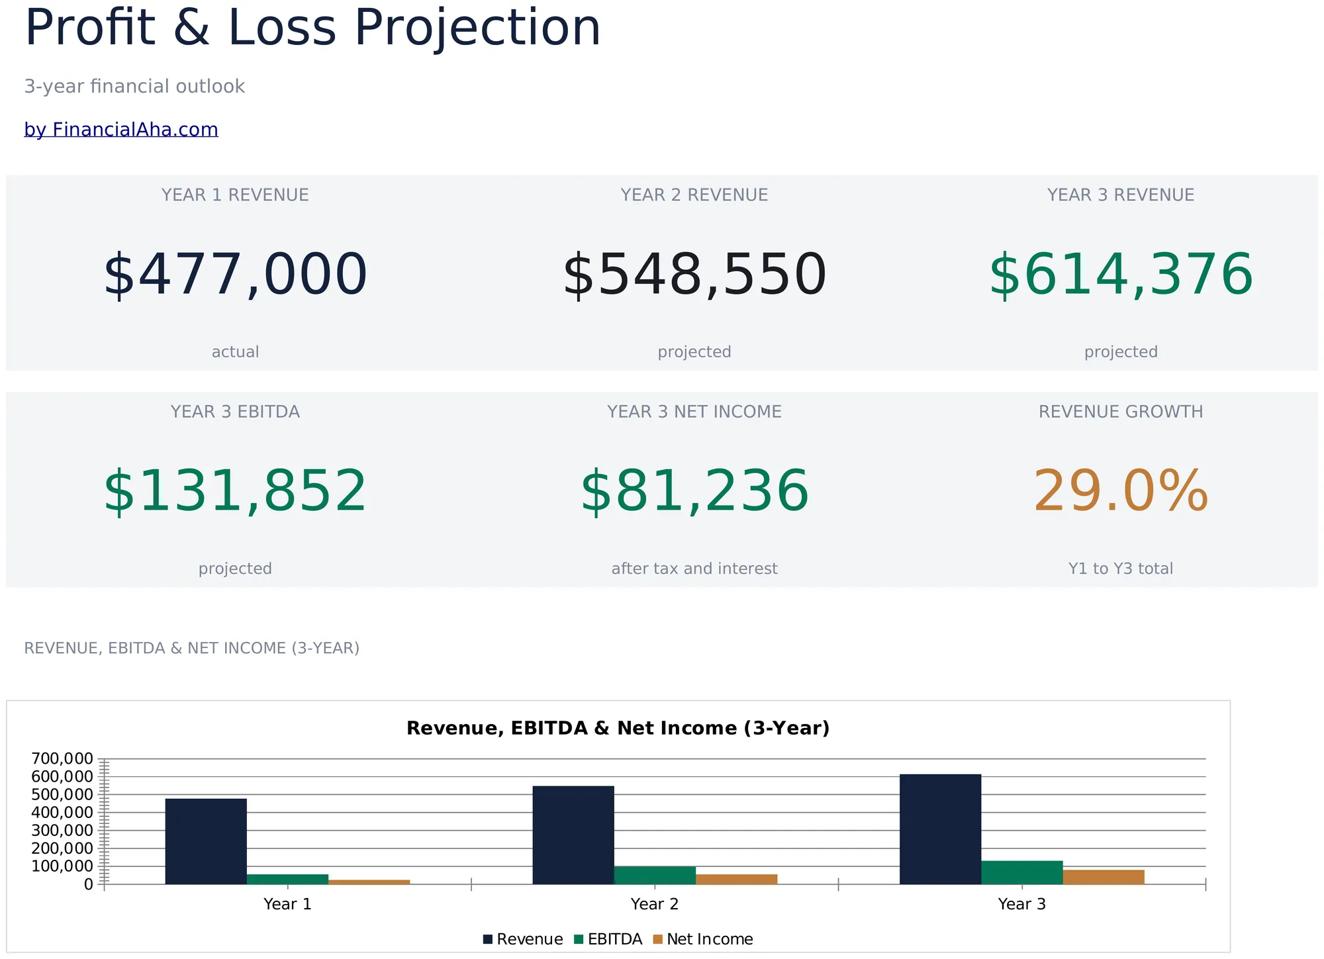
Task: Click the YEAR 1 REVENUE label
Action: (x=235, y=195)
